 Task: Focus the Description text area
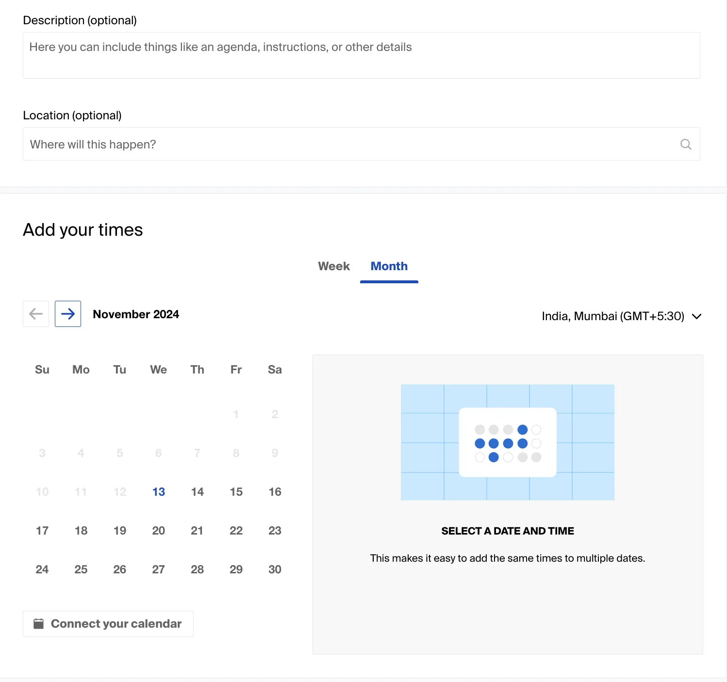tap(362, 55)
